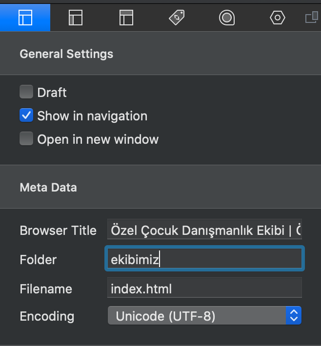The height and width of the screenshot is (346, 321).
Task: Open the header layout inspector tab
Action: (126, 18)
